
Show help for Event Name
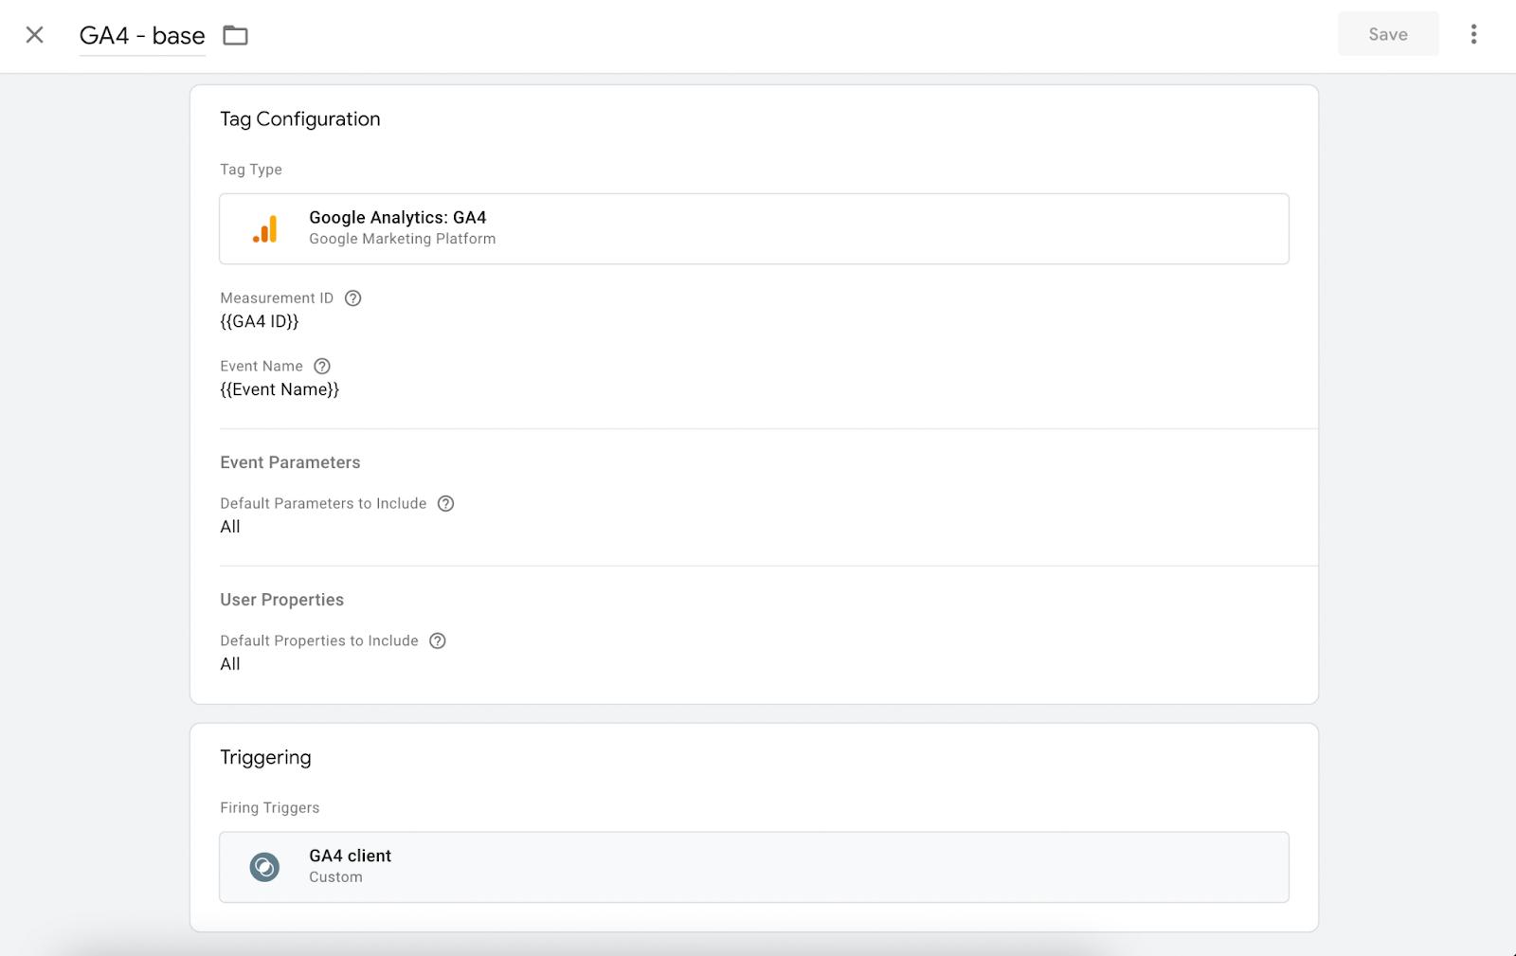pos(322,366)
